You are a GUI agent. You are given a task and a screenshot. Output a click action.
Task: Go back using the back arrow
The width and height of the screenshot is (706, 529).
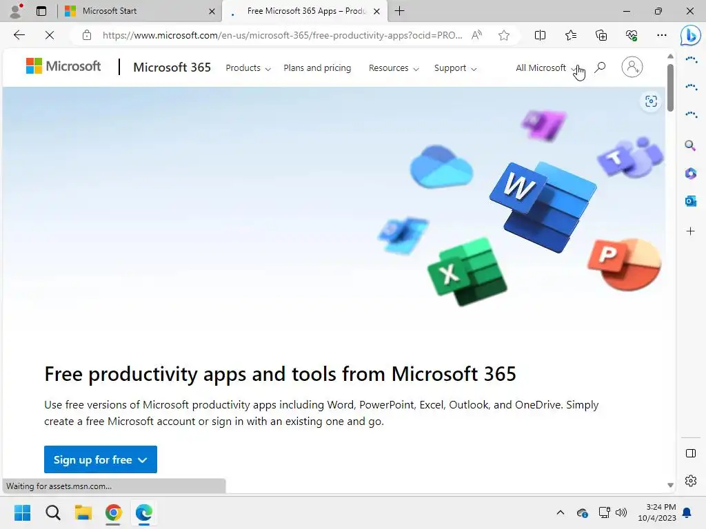pos(19,35)
